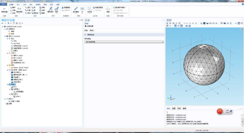Viewport: 244px width, 133px height.
Task: Collapse the 网格设定 section
Action: [85, 35]
